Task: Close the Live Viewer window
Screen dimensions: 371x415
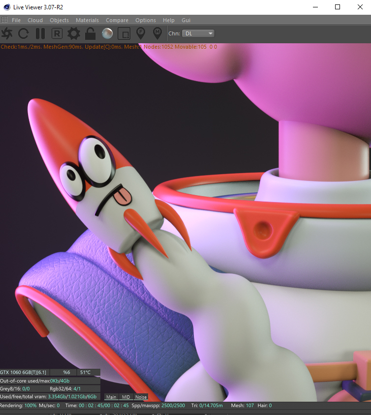Action: (360, 7)
